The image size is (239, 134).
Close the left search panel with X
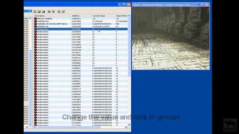click(x=30, y=11)
